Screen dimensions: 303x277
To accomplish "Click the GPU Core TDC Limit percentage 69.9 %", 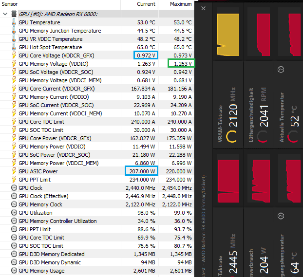I will (x=146, y=238).
